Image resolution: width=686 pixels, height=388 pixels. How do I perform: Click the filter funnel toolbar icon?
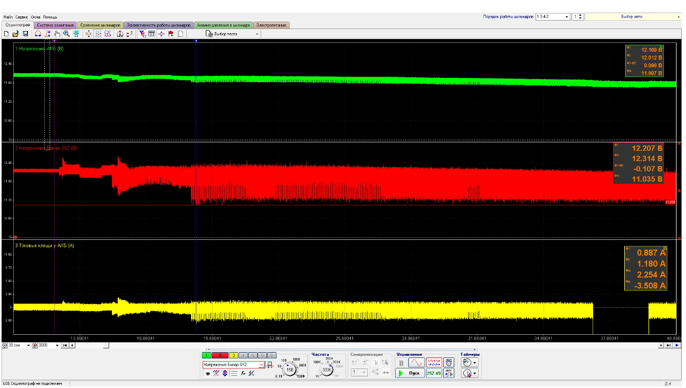(x=142, y=34)
